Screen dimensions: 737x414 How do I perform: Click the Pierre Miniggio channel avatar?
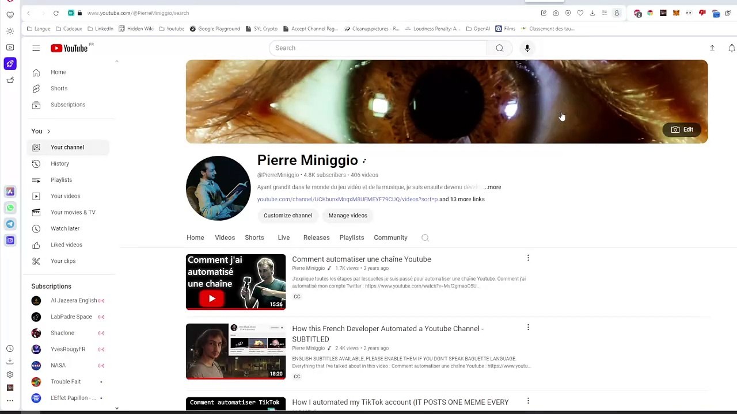[218, 188]
